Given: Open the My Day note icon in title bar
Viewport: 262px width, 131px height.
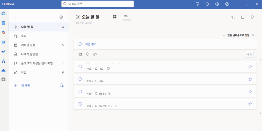Looking at the screenshot, I should 197,4.
